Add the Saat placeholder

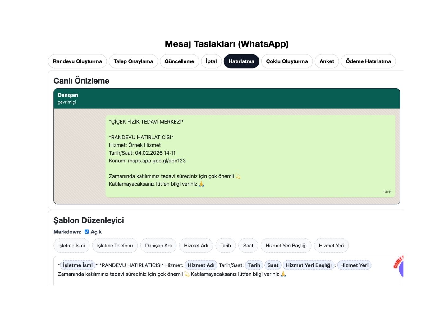tap(248, 245)
